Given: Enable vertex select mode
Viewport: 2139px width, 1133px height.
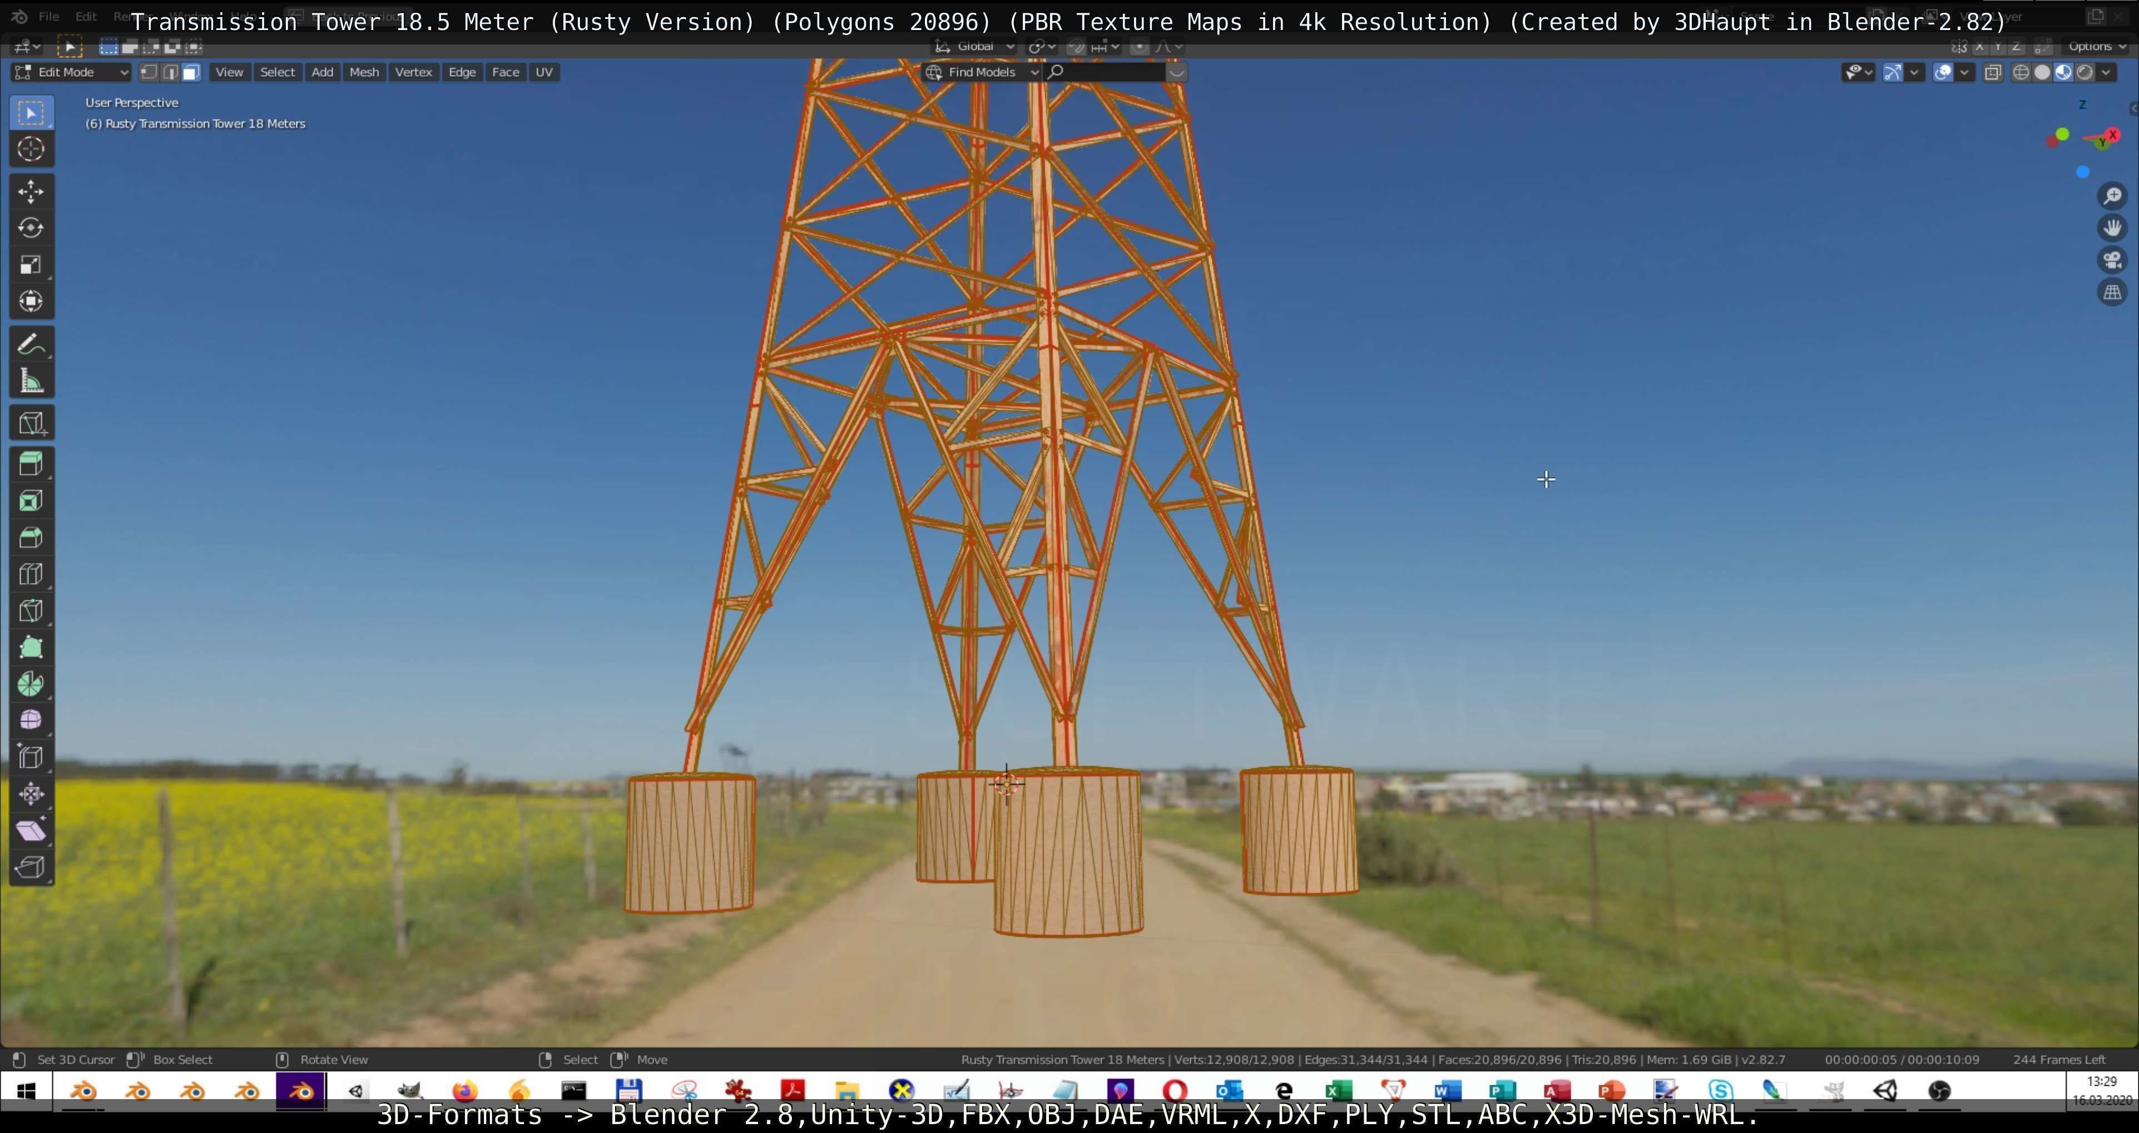Looking at the screenshot, I should point(148,72).
